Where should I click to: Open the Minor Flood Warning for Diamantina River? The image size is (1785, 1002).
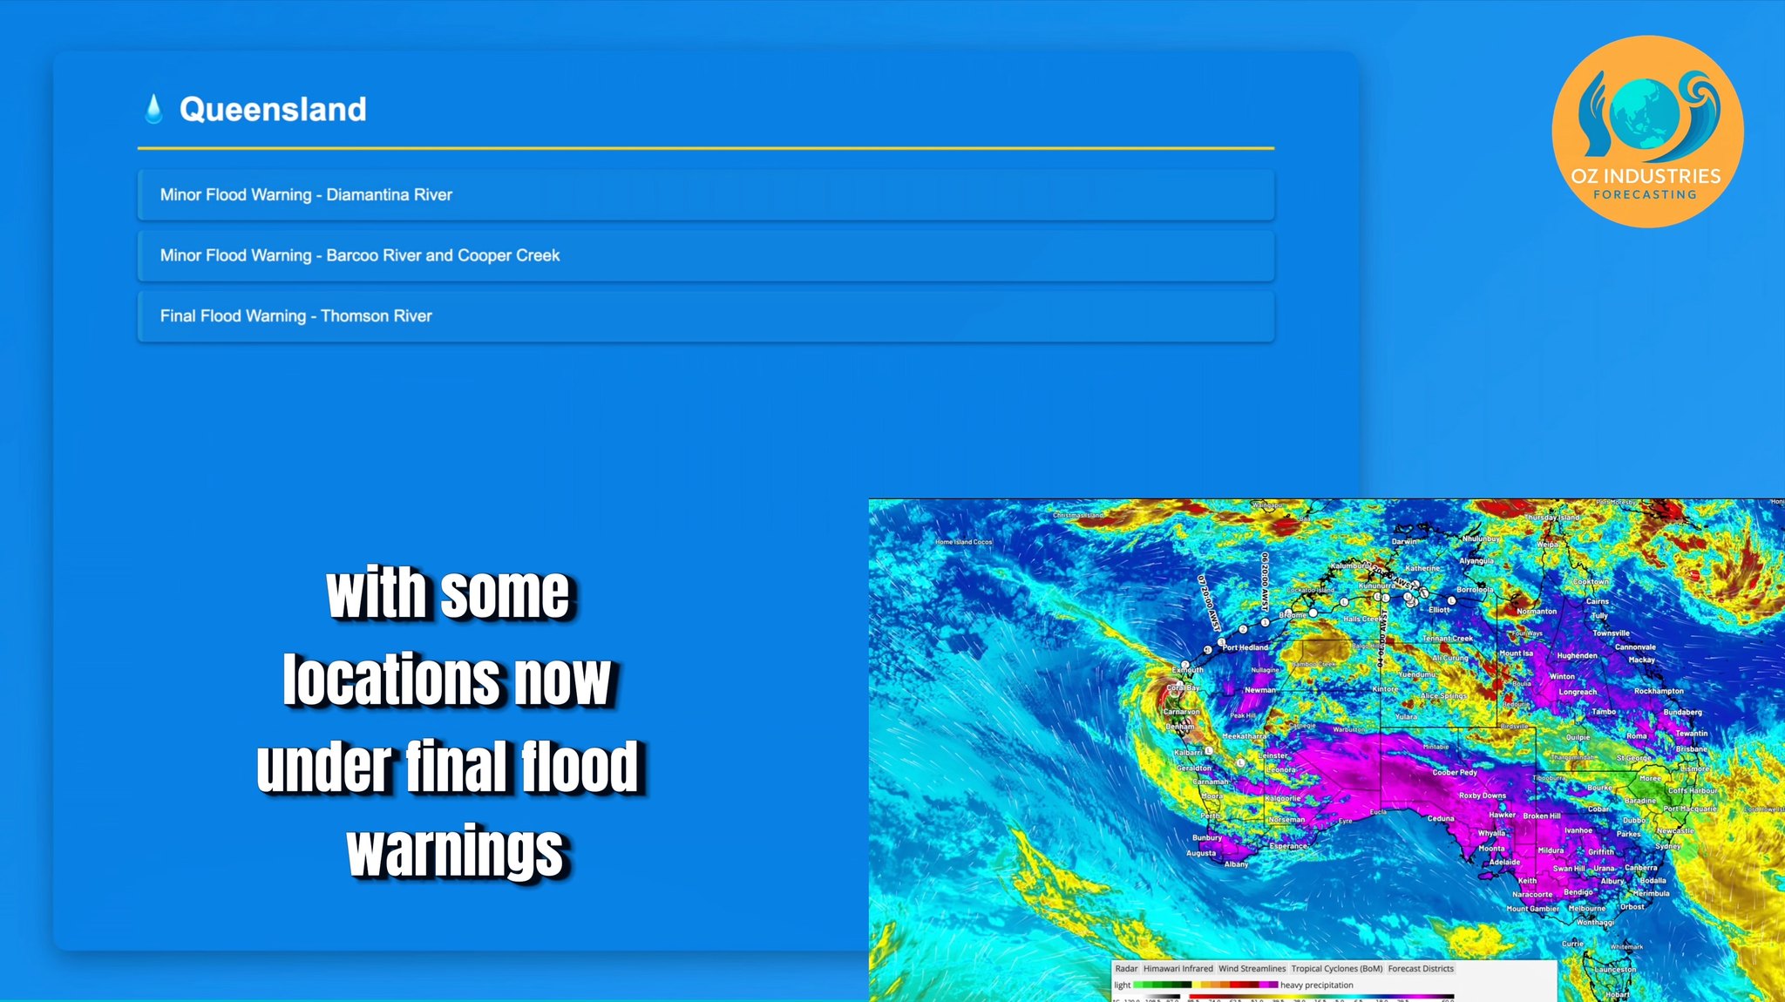706,195
